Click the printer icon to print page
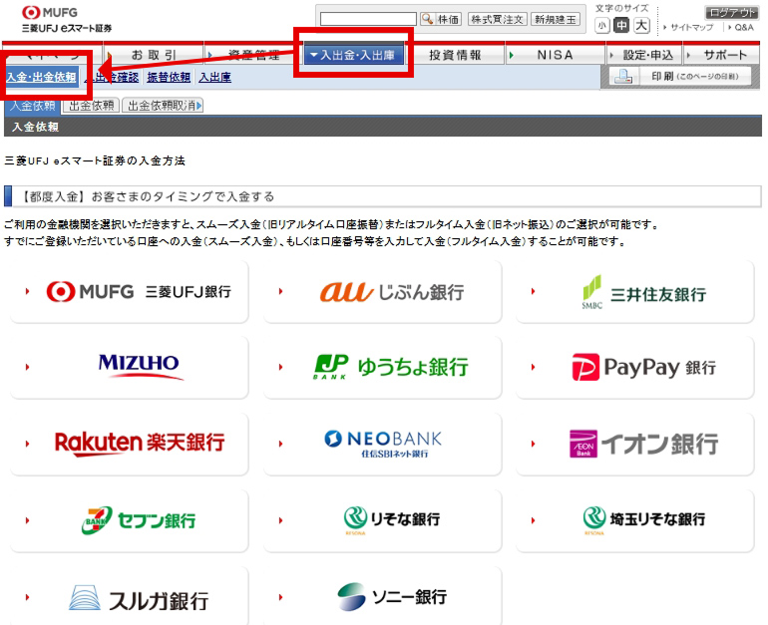Viewport: 768px width, 625px height. pos(623,77)
